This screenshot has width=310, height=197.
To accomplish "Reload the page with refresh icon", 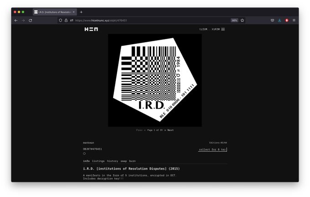I will [x=30, y=20].
